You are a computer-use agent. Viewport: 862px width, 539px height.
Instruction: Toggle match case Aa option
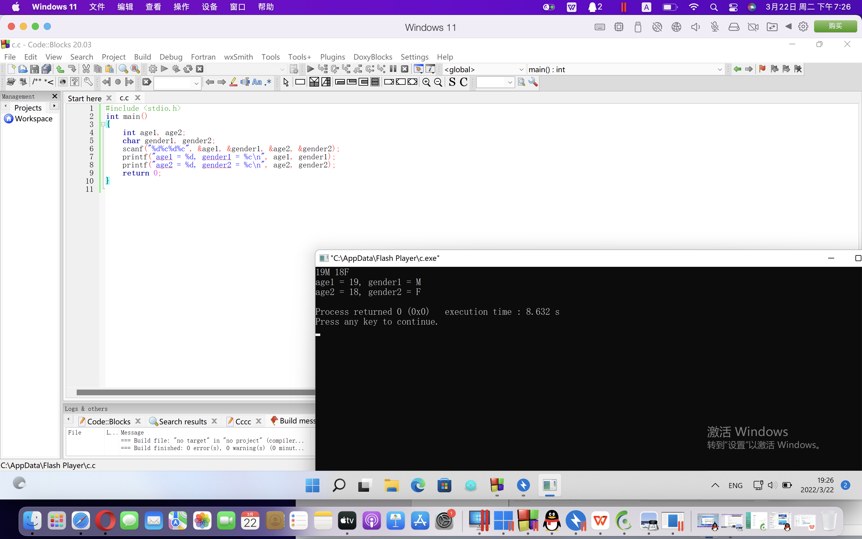[x=257, y=82]
